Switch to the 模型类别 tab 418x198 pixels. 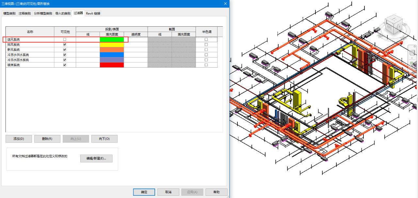point(9,13)
